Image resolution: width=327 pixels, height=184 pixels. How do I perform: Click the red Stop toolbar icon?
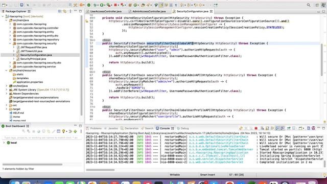tap(115, 5)
